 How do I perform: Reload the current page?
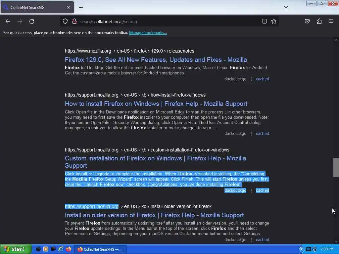point(32,21)
